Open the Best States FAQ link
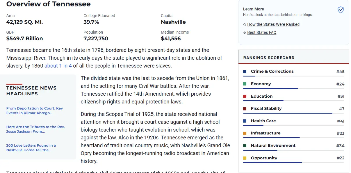 pyautogui.click(x=262, y=33)
